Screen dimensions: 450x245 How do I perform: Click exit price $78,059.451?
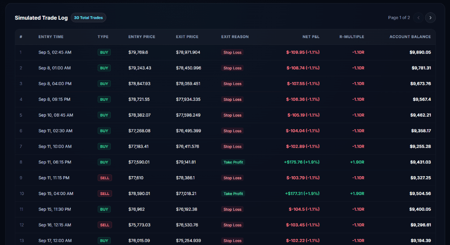click(188, 84)
